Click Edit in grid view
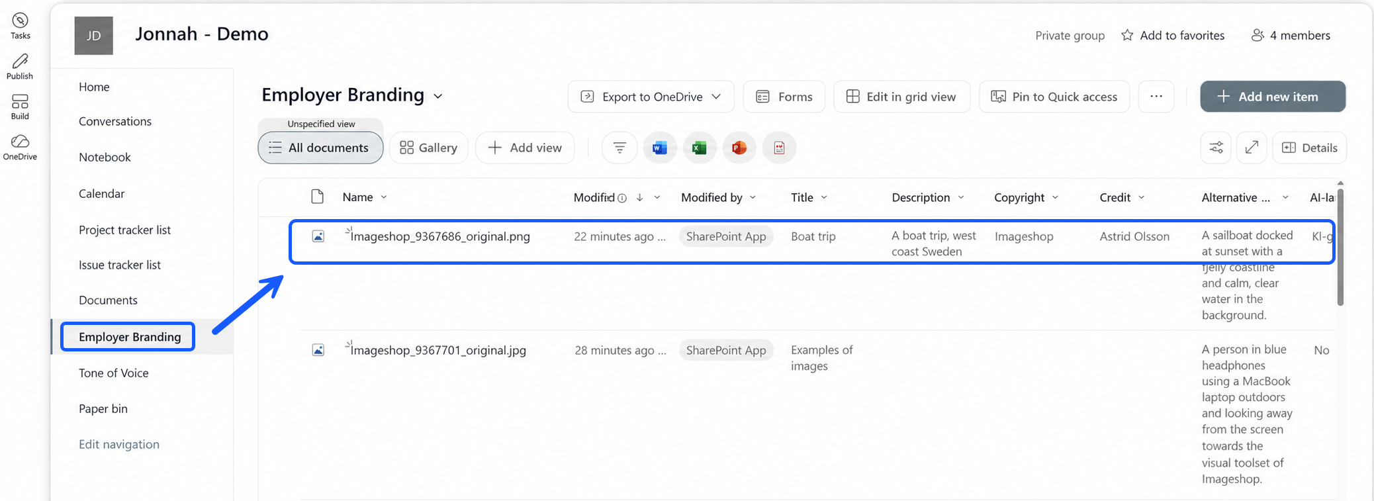 pos(901,97)
